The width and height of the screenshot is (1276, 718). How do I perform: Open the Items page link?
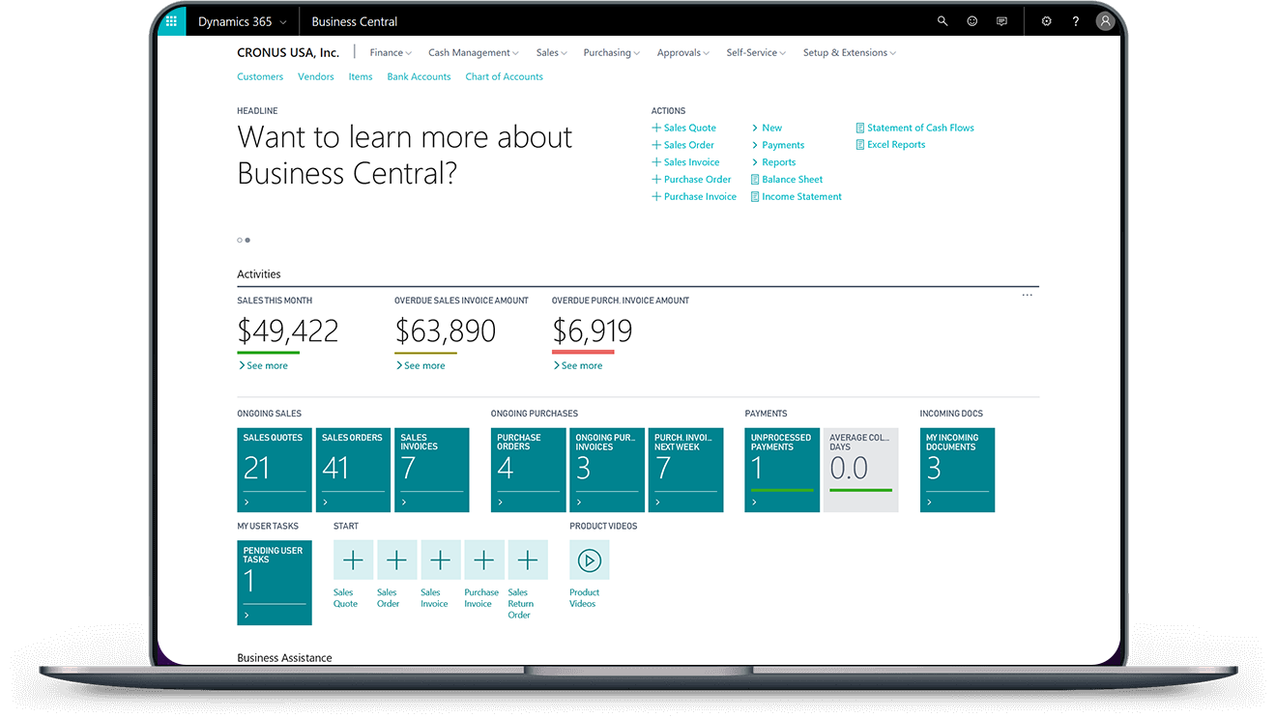pyautogui.click(x=361, y=77)
